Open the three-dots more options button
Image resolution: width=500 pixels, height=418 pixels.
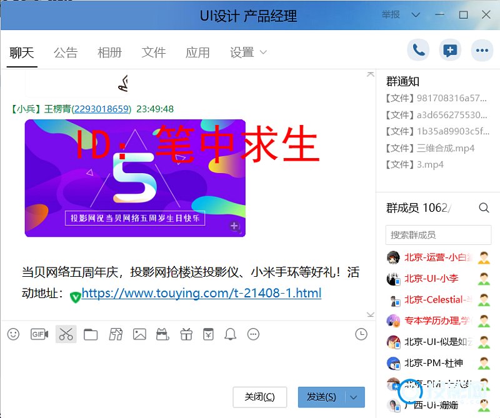point(482,50)
